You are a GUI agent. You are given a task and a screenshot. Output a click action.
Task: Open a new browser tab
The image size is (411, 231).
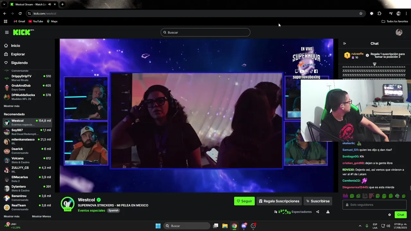point(62,4)
